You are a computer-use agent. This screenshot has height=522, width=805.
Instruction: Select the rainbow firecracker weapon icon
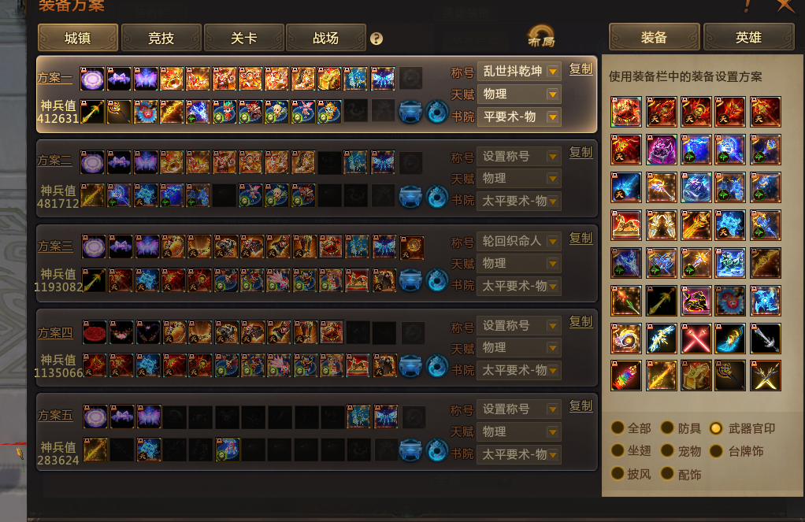626,376
